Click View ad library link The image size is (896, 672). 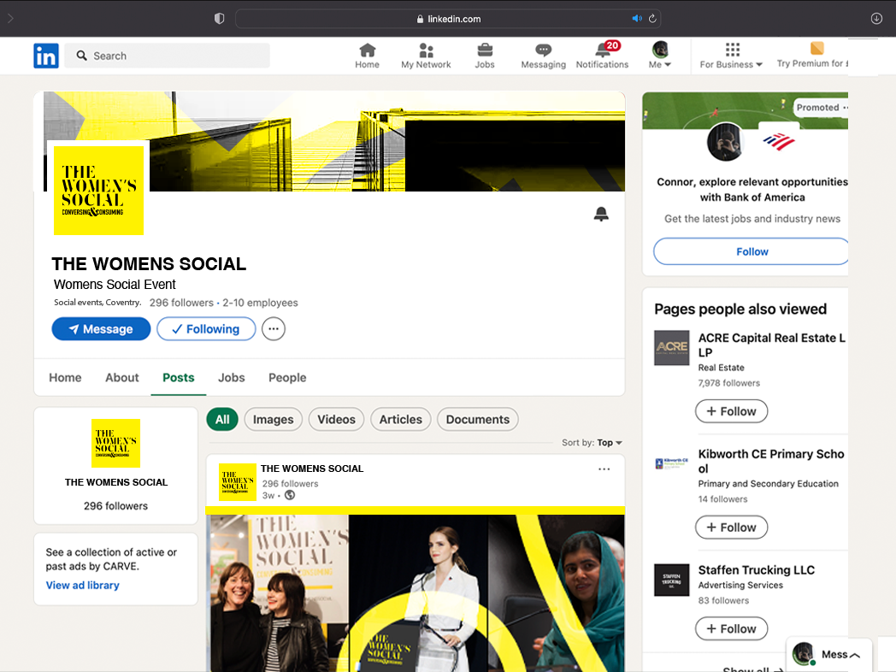pos(83,585)
